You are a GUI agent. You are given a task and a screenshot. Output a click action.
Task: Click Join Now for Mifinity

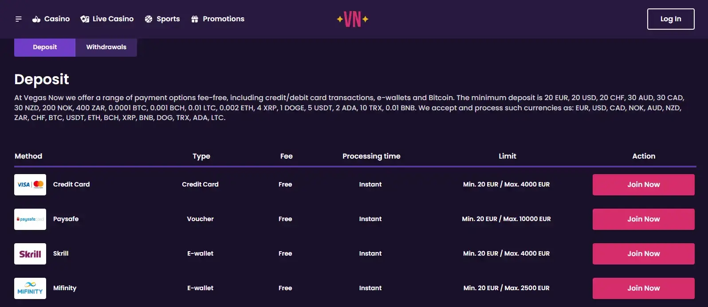tap(644, 288)
